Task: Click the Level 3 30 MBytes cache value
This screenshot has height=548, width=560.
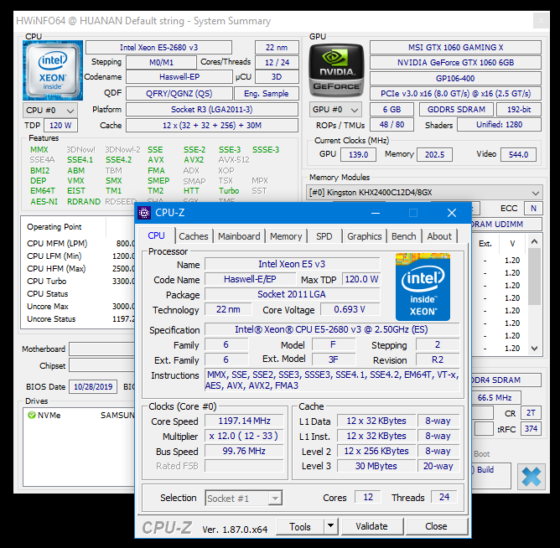Action: [x=376, y=466]
